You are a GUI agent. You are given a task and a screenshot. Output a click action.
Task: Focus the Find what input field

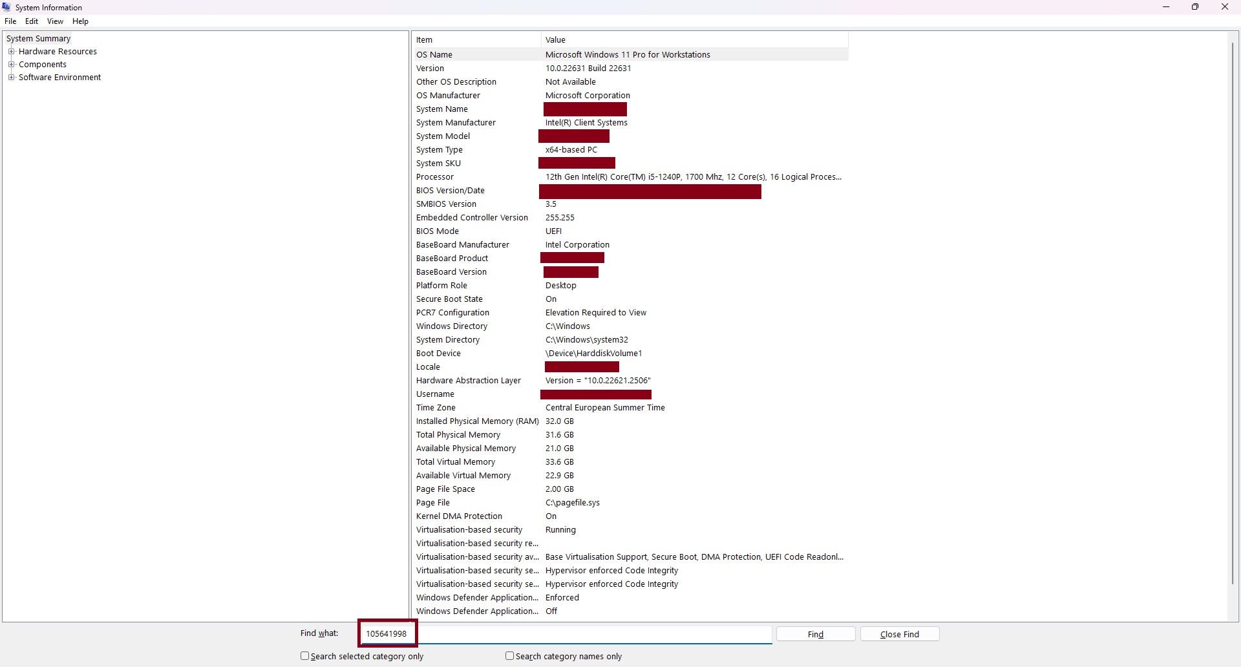coord(566,634)
